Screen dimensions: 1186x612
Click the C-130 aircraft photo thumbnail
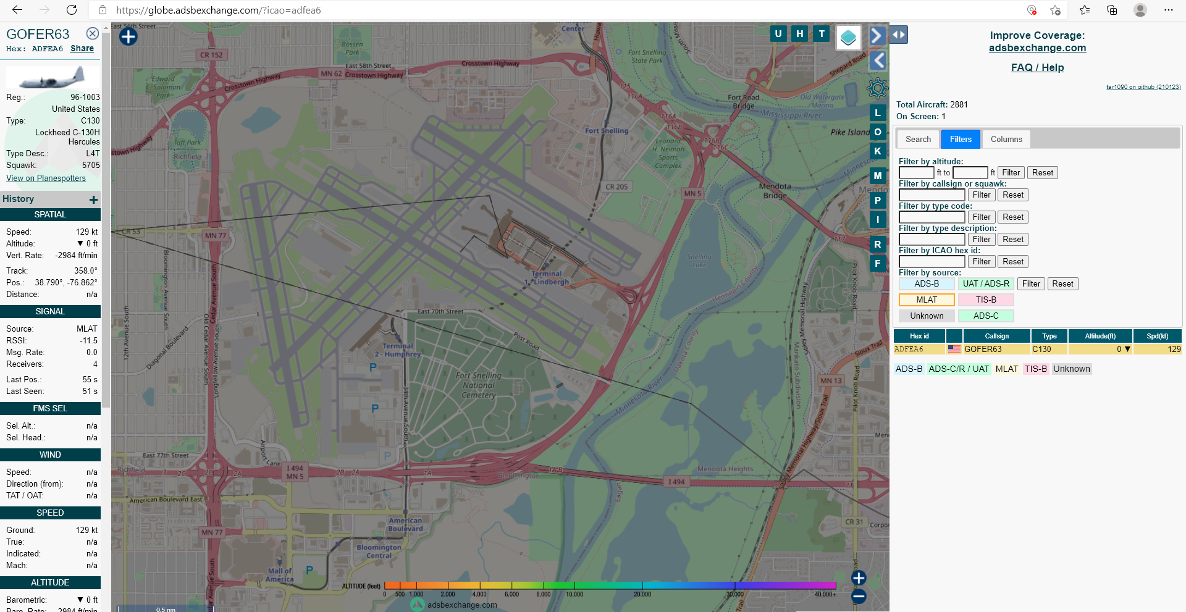tap(52, 78)
